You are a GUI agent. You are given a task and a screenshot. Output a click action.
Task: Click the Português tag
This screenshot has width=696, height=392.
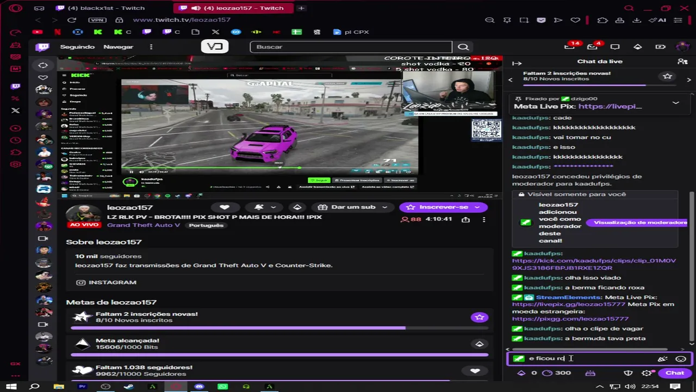point(206,225)
